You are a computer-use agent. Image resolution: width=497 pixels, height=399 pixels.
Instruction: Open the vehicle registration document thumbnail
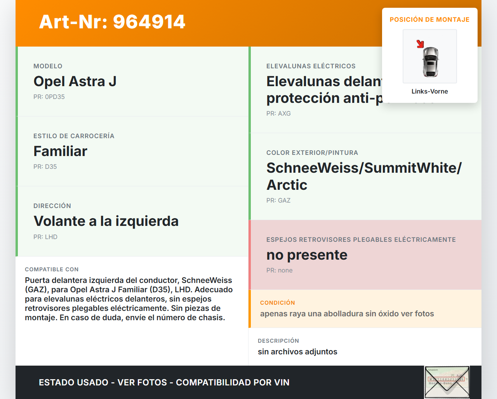pyautogui.click(x=447, y=382)
